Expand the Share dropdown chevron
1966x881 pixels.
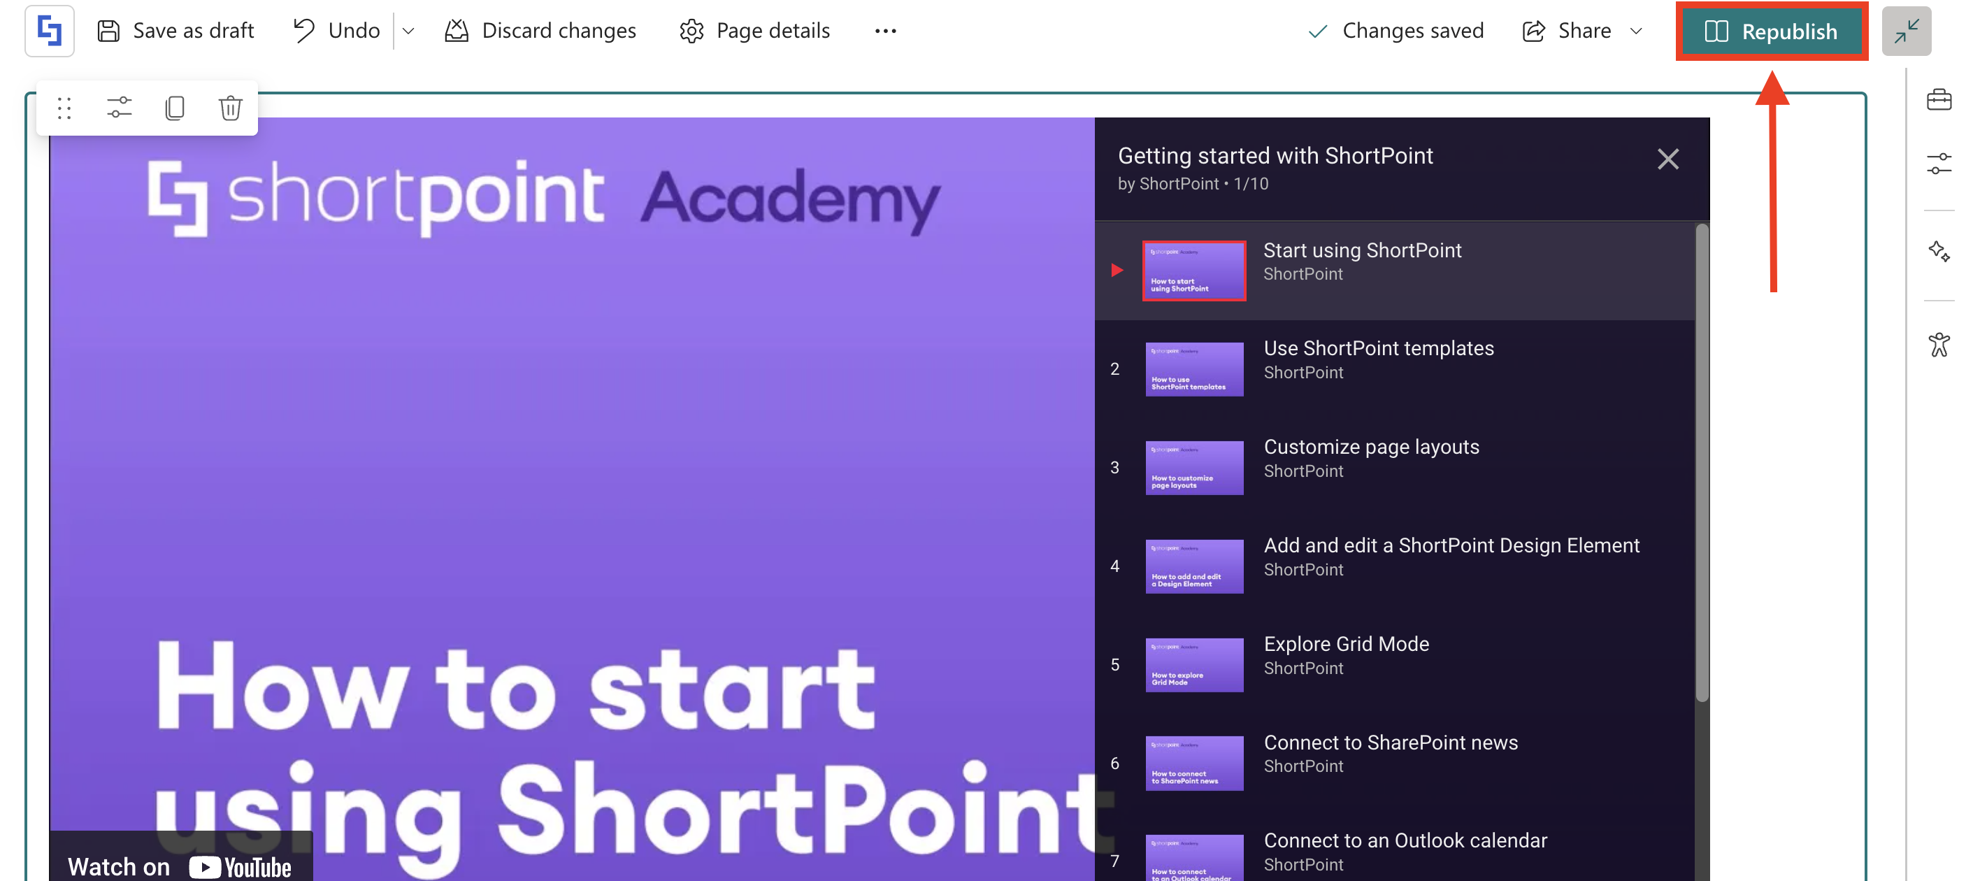tap(1635, 31)
